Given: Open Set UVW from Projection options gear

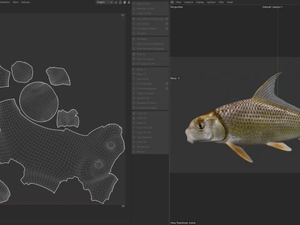Looking at the screenshot, I should tap(167, 19).
